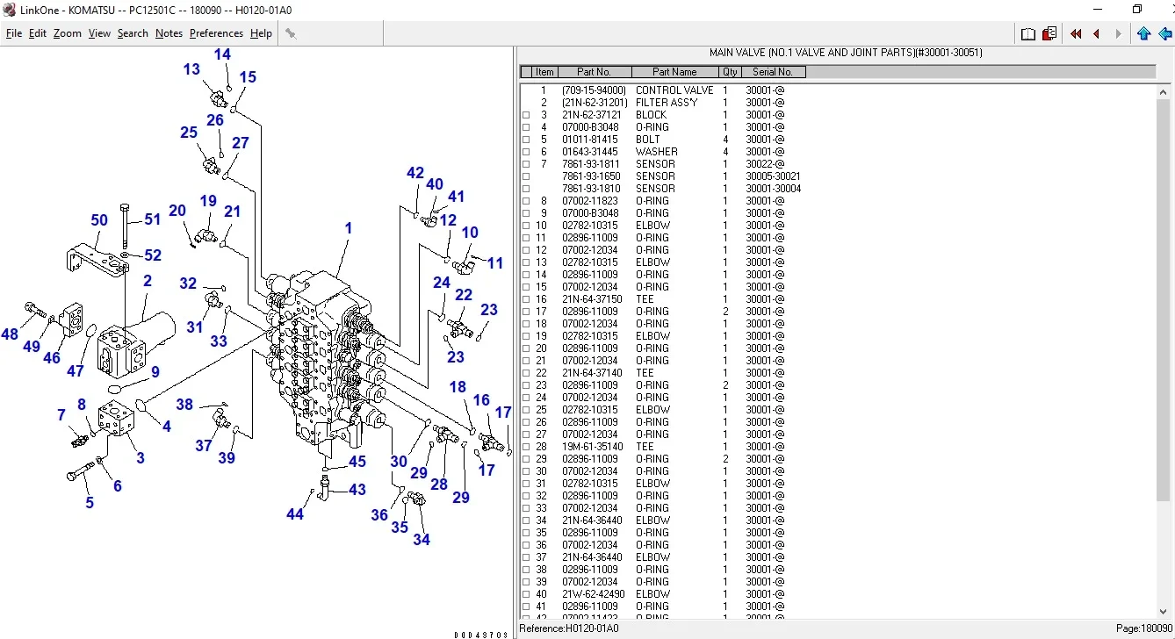
Task: Open the Notes menu
Action: (x=169, y=33)
